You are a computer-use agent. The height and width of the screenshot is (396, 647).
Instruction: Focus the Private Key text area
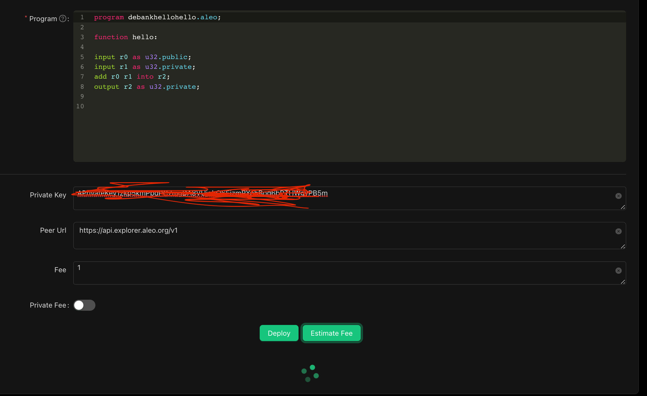click(x=349, y=198)
